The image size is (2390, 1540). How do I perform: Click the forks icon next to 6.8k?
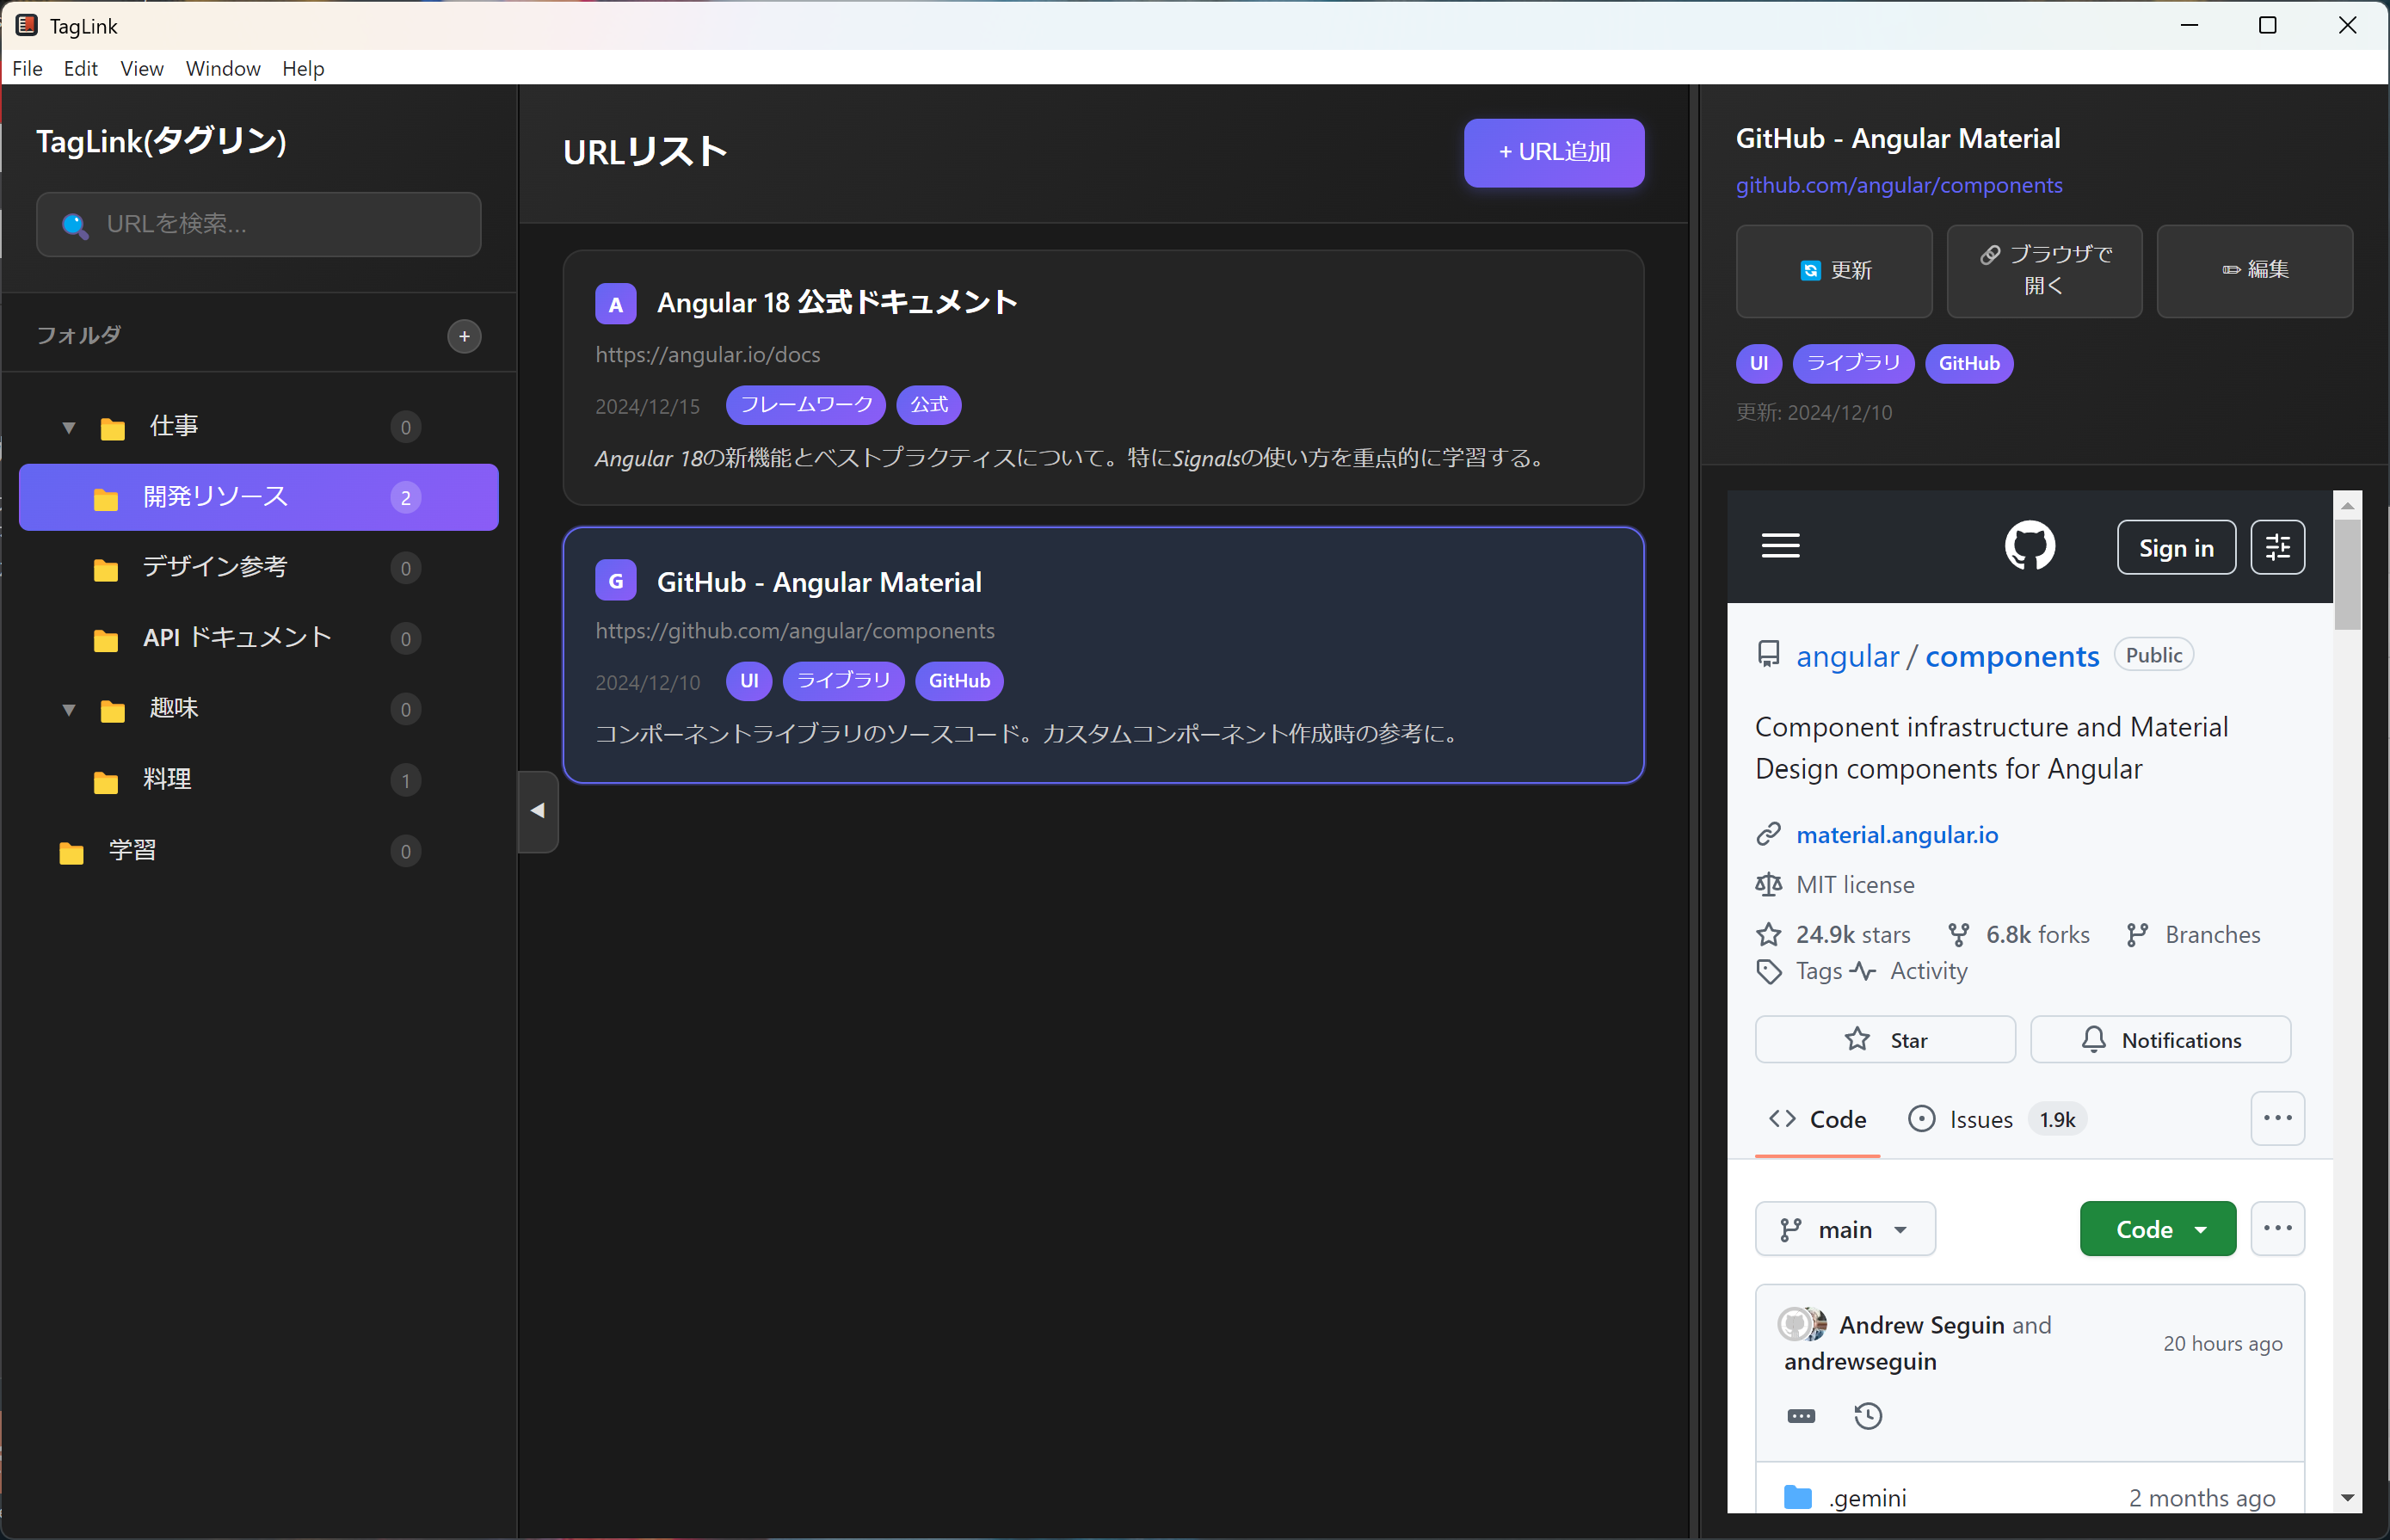coord(1958,934)
